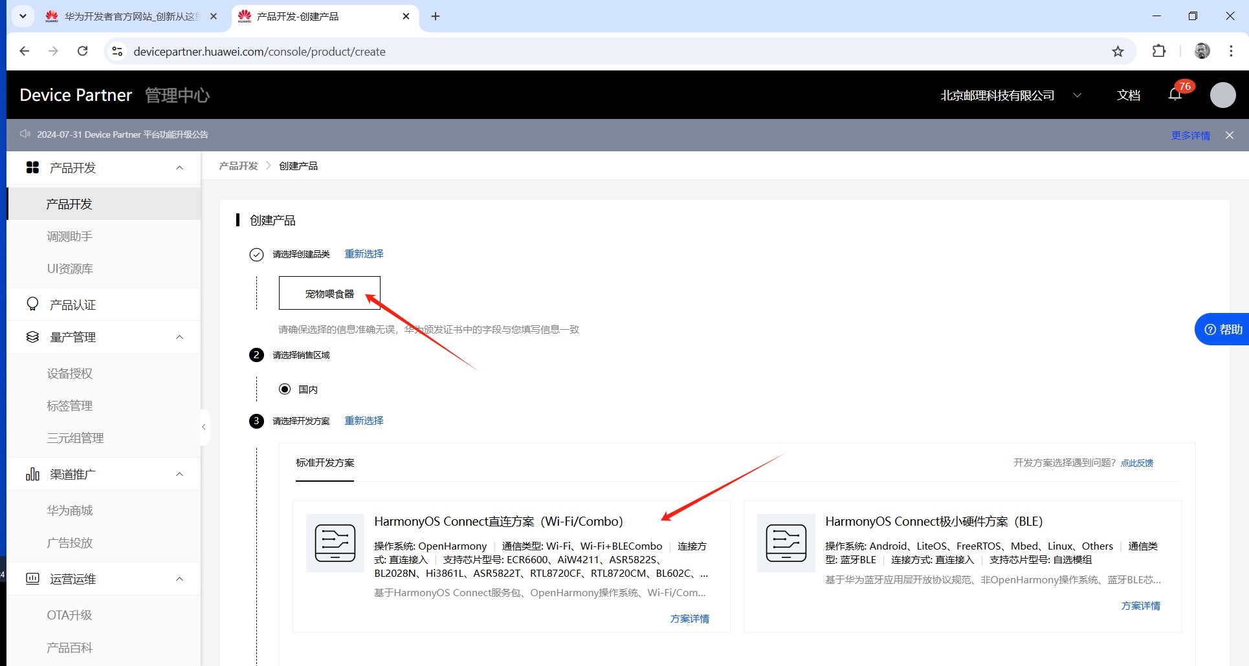
Task: Select HarmonyOS Connect直连方案 (Wi-Fi/Combo) card
Action: pyautogui.click(x=511, y=566)
